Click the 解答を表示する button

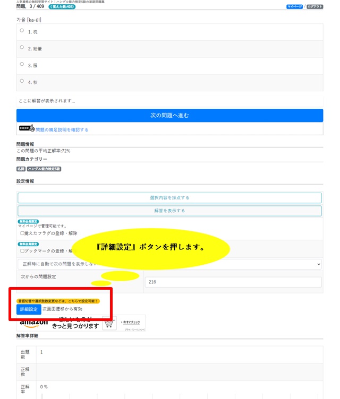[169, 211]
